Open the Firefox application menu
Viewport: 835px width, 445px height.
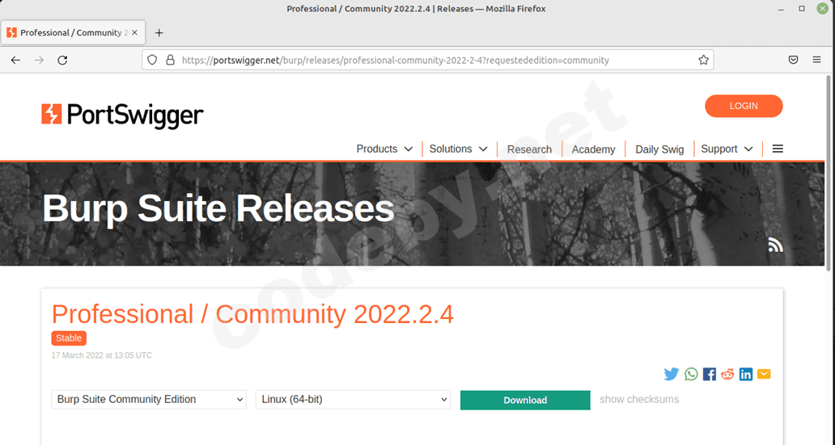click(x=817, y=60)
